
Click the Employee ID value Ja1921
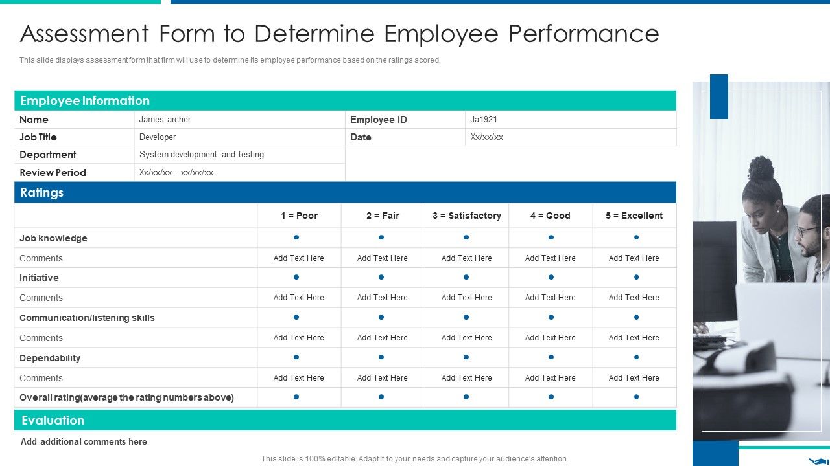coord(484,120)
